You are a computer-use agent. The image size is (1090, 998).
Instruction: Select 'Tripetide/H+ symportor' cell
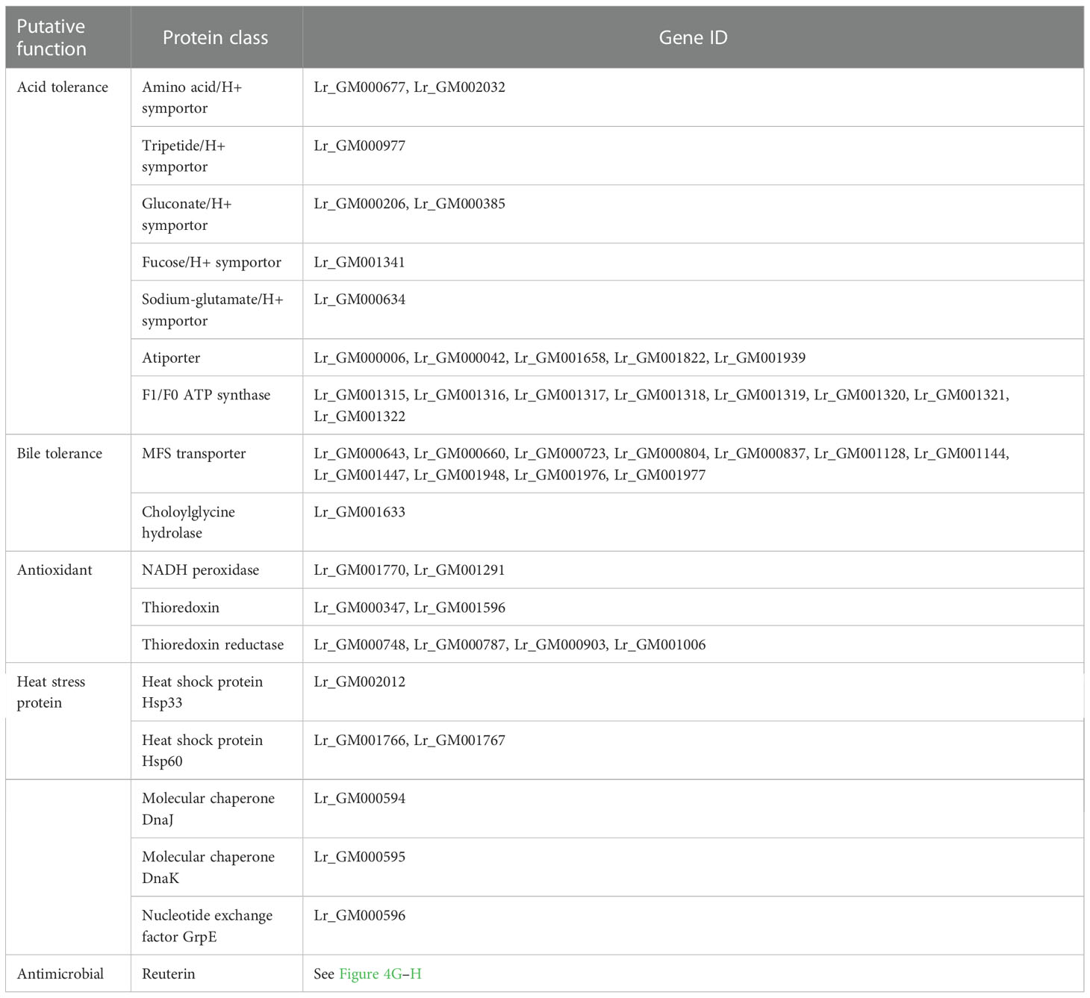(217, 156)
